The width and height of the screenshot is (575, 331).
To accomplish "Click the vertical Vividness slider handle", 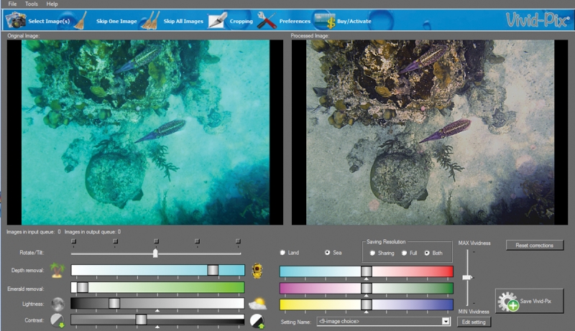I will click(x=467, y=278).
